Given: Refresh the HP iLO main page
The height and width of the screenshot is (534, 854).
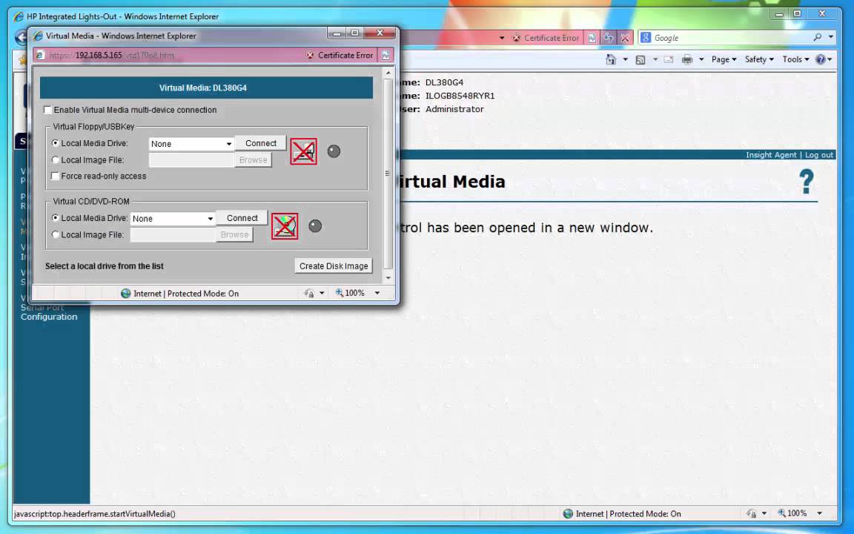Looking at the screenshot, I should pyautogui.click(x=609, y=38).
